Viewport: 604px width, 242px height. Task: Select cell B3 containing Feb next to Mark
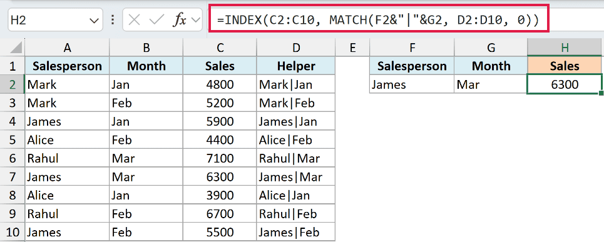146,103
